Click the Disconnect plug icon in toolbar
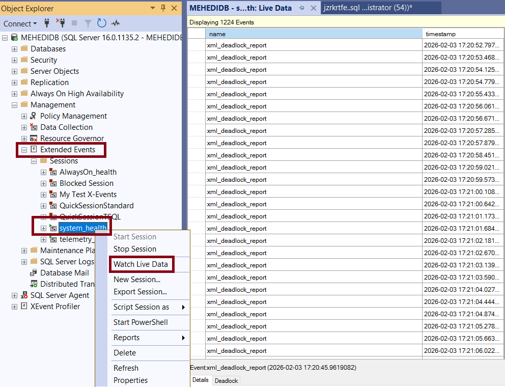Image resolution: width=505 pixels, height=387 pixels. point(61,23)
